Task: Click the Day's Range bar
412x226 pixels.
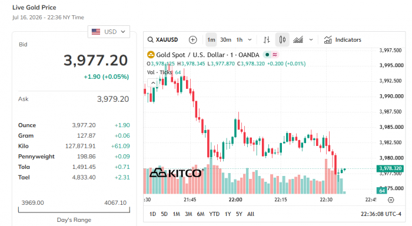Action: [74, 210]
